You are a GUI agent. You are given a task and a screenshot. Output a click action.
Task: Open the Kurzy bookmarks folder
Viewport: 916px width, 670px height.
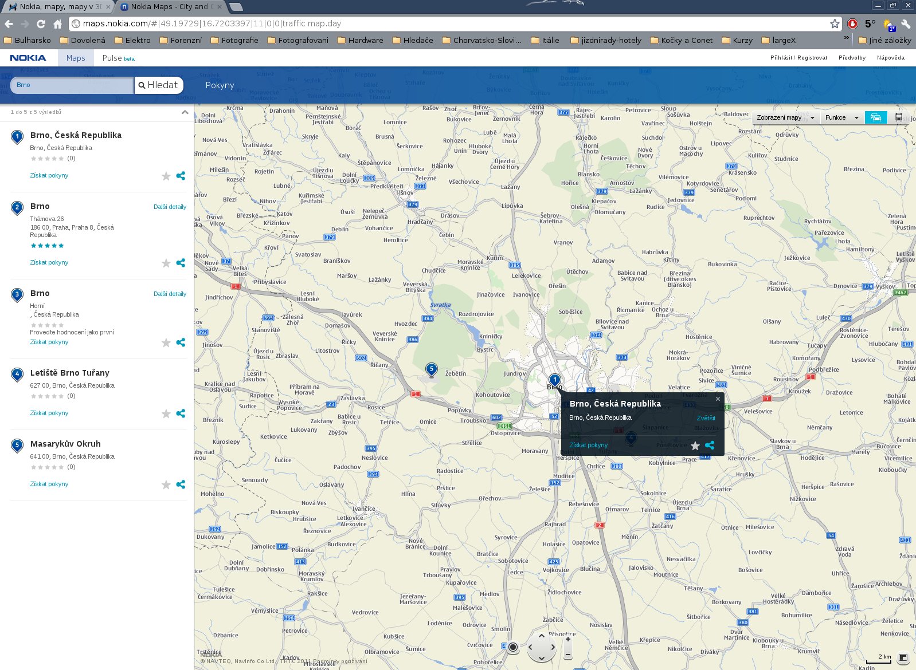point(737,40)
